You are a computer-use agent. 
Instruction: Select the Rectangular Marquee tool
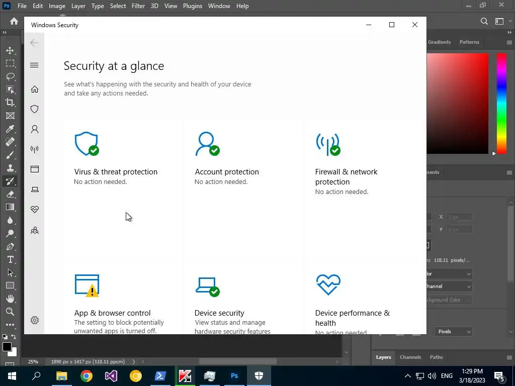(10, 63)
